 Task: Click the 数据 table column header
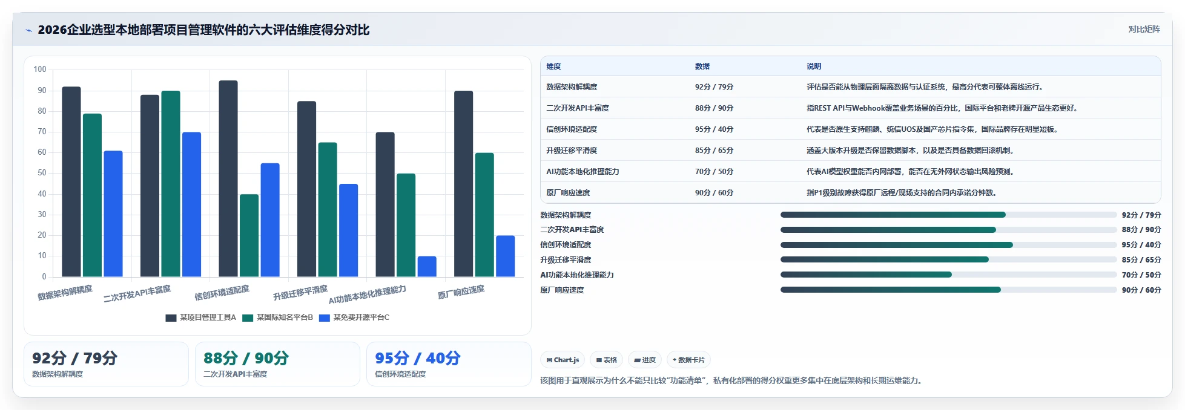pos(702,67)
